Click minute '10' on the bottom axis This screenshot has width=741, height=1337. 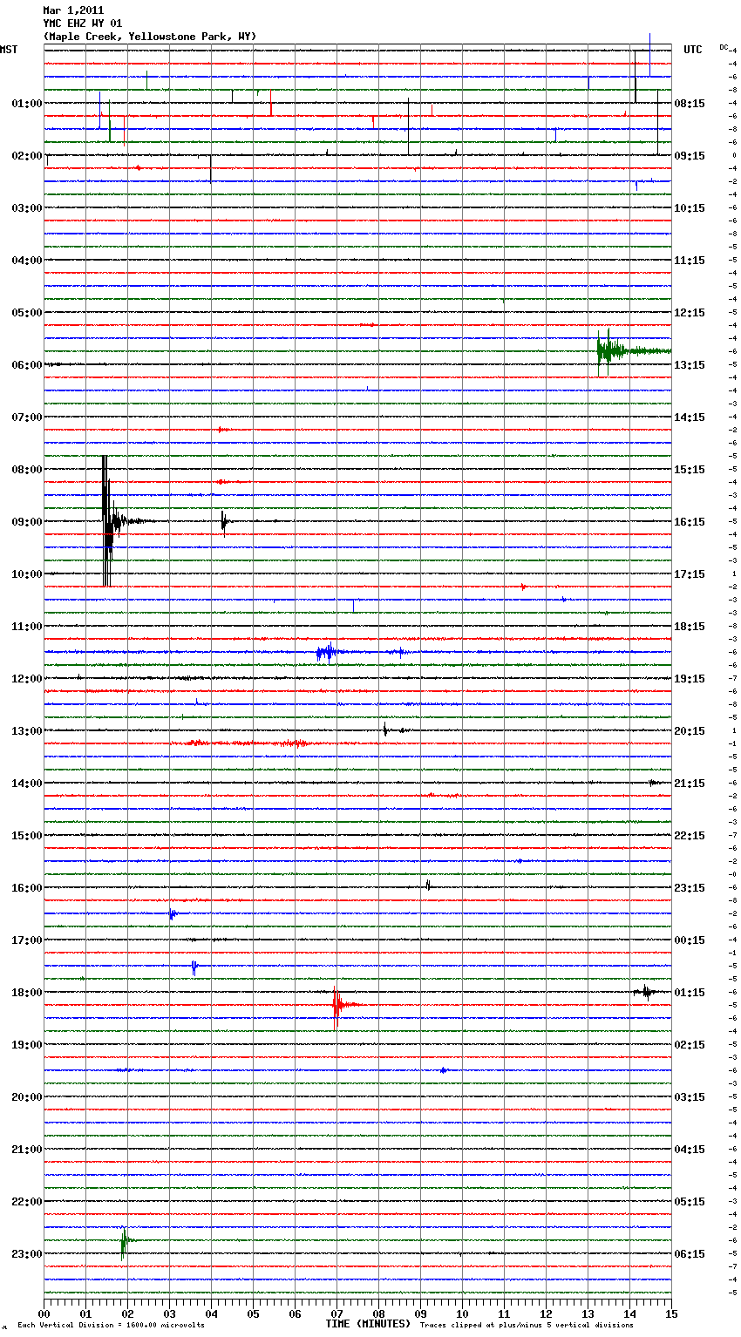pyautogui.click(x=462, y=1313)
